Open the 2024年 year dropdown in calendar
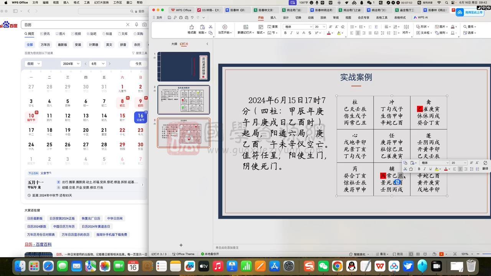The width and height of the screenshot is (491, 276). (x=71, y=64)
